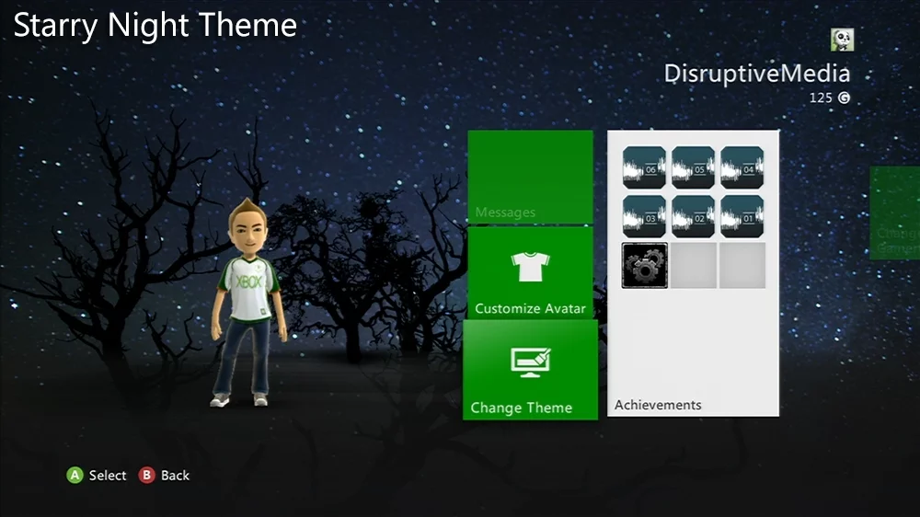Click the Starry Night Theme title
This screenshot has width=920, height=517.
tap(155, 26)
